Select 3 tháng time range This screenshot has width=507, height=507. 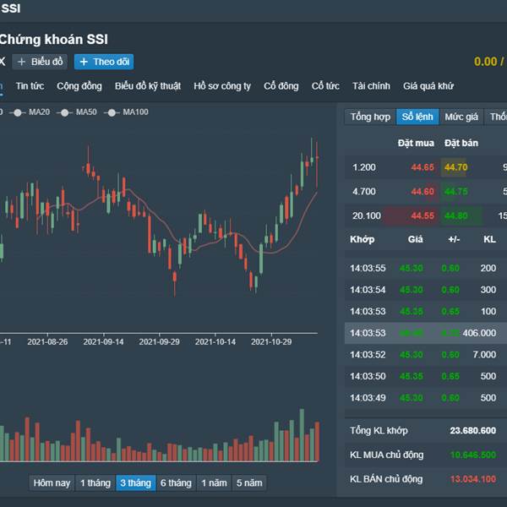pos(136,483)
